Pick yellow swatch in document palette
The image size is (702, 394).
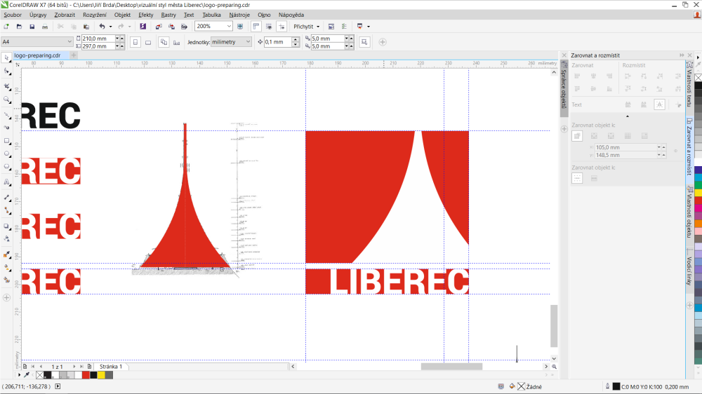(101, 375)
